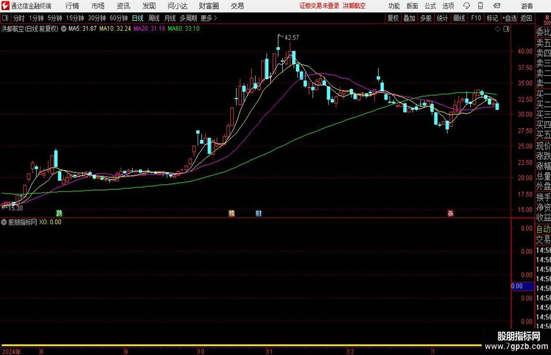The width and height of the screenshot is (551, 355).
Task: Switch to 1分钟 period
Action: (x=36, y=18)
